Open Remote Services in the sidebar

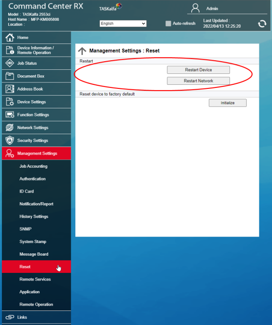[x=35, y=279]
